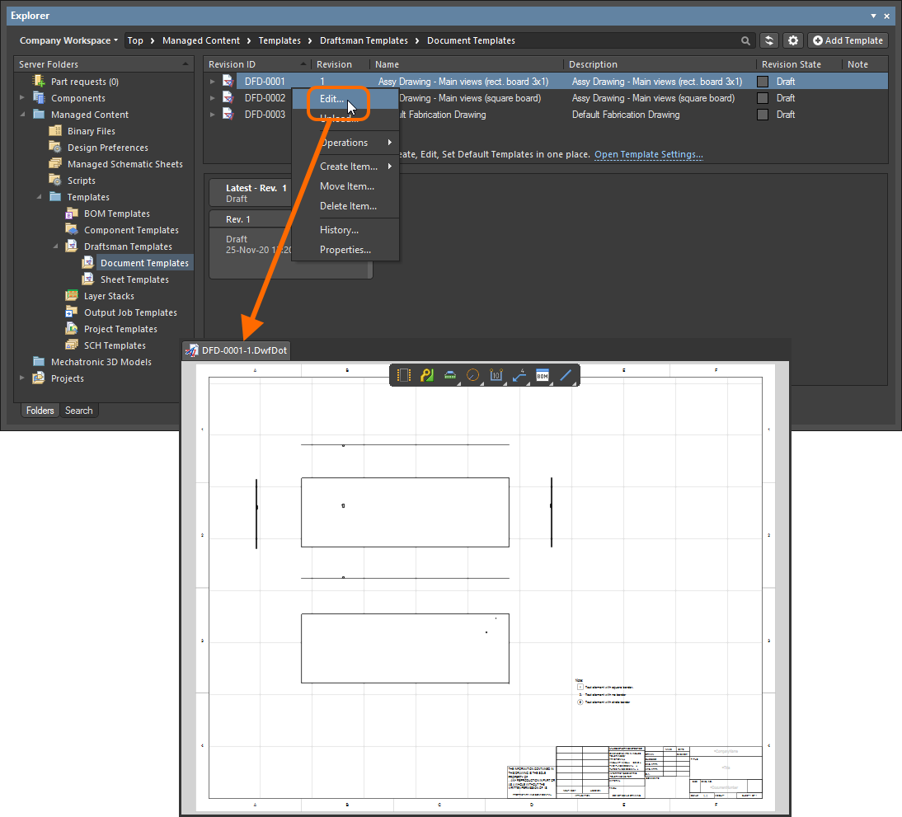902x817 pixels.
Task: Select the line drawing tool
Action: click(566, 375)
